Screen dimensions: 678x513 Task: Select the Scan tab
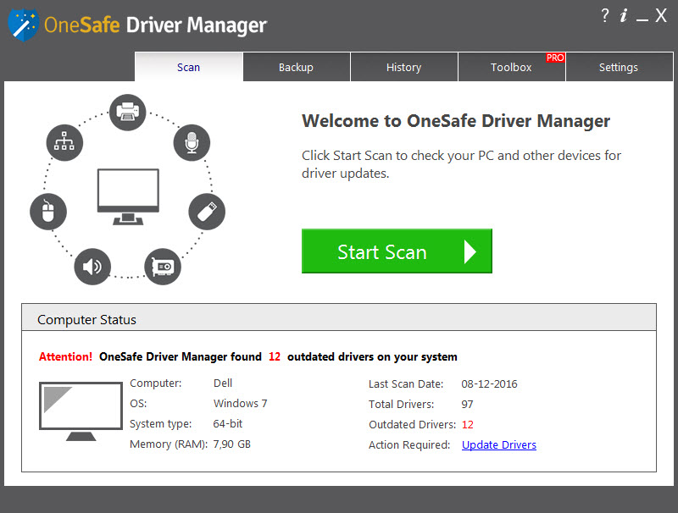188,67
